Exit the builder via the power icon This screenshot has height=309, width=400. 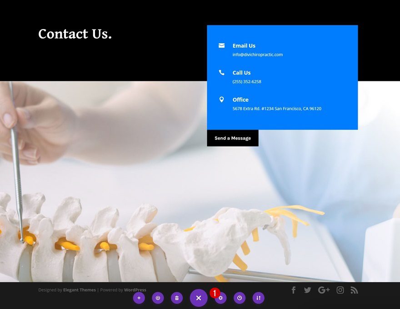pos(158,298)
